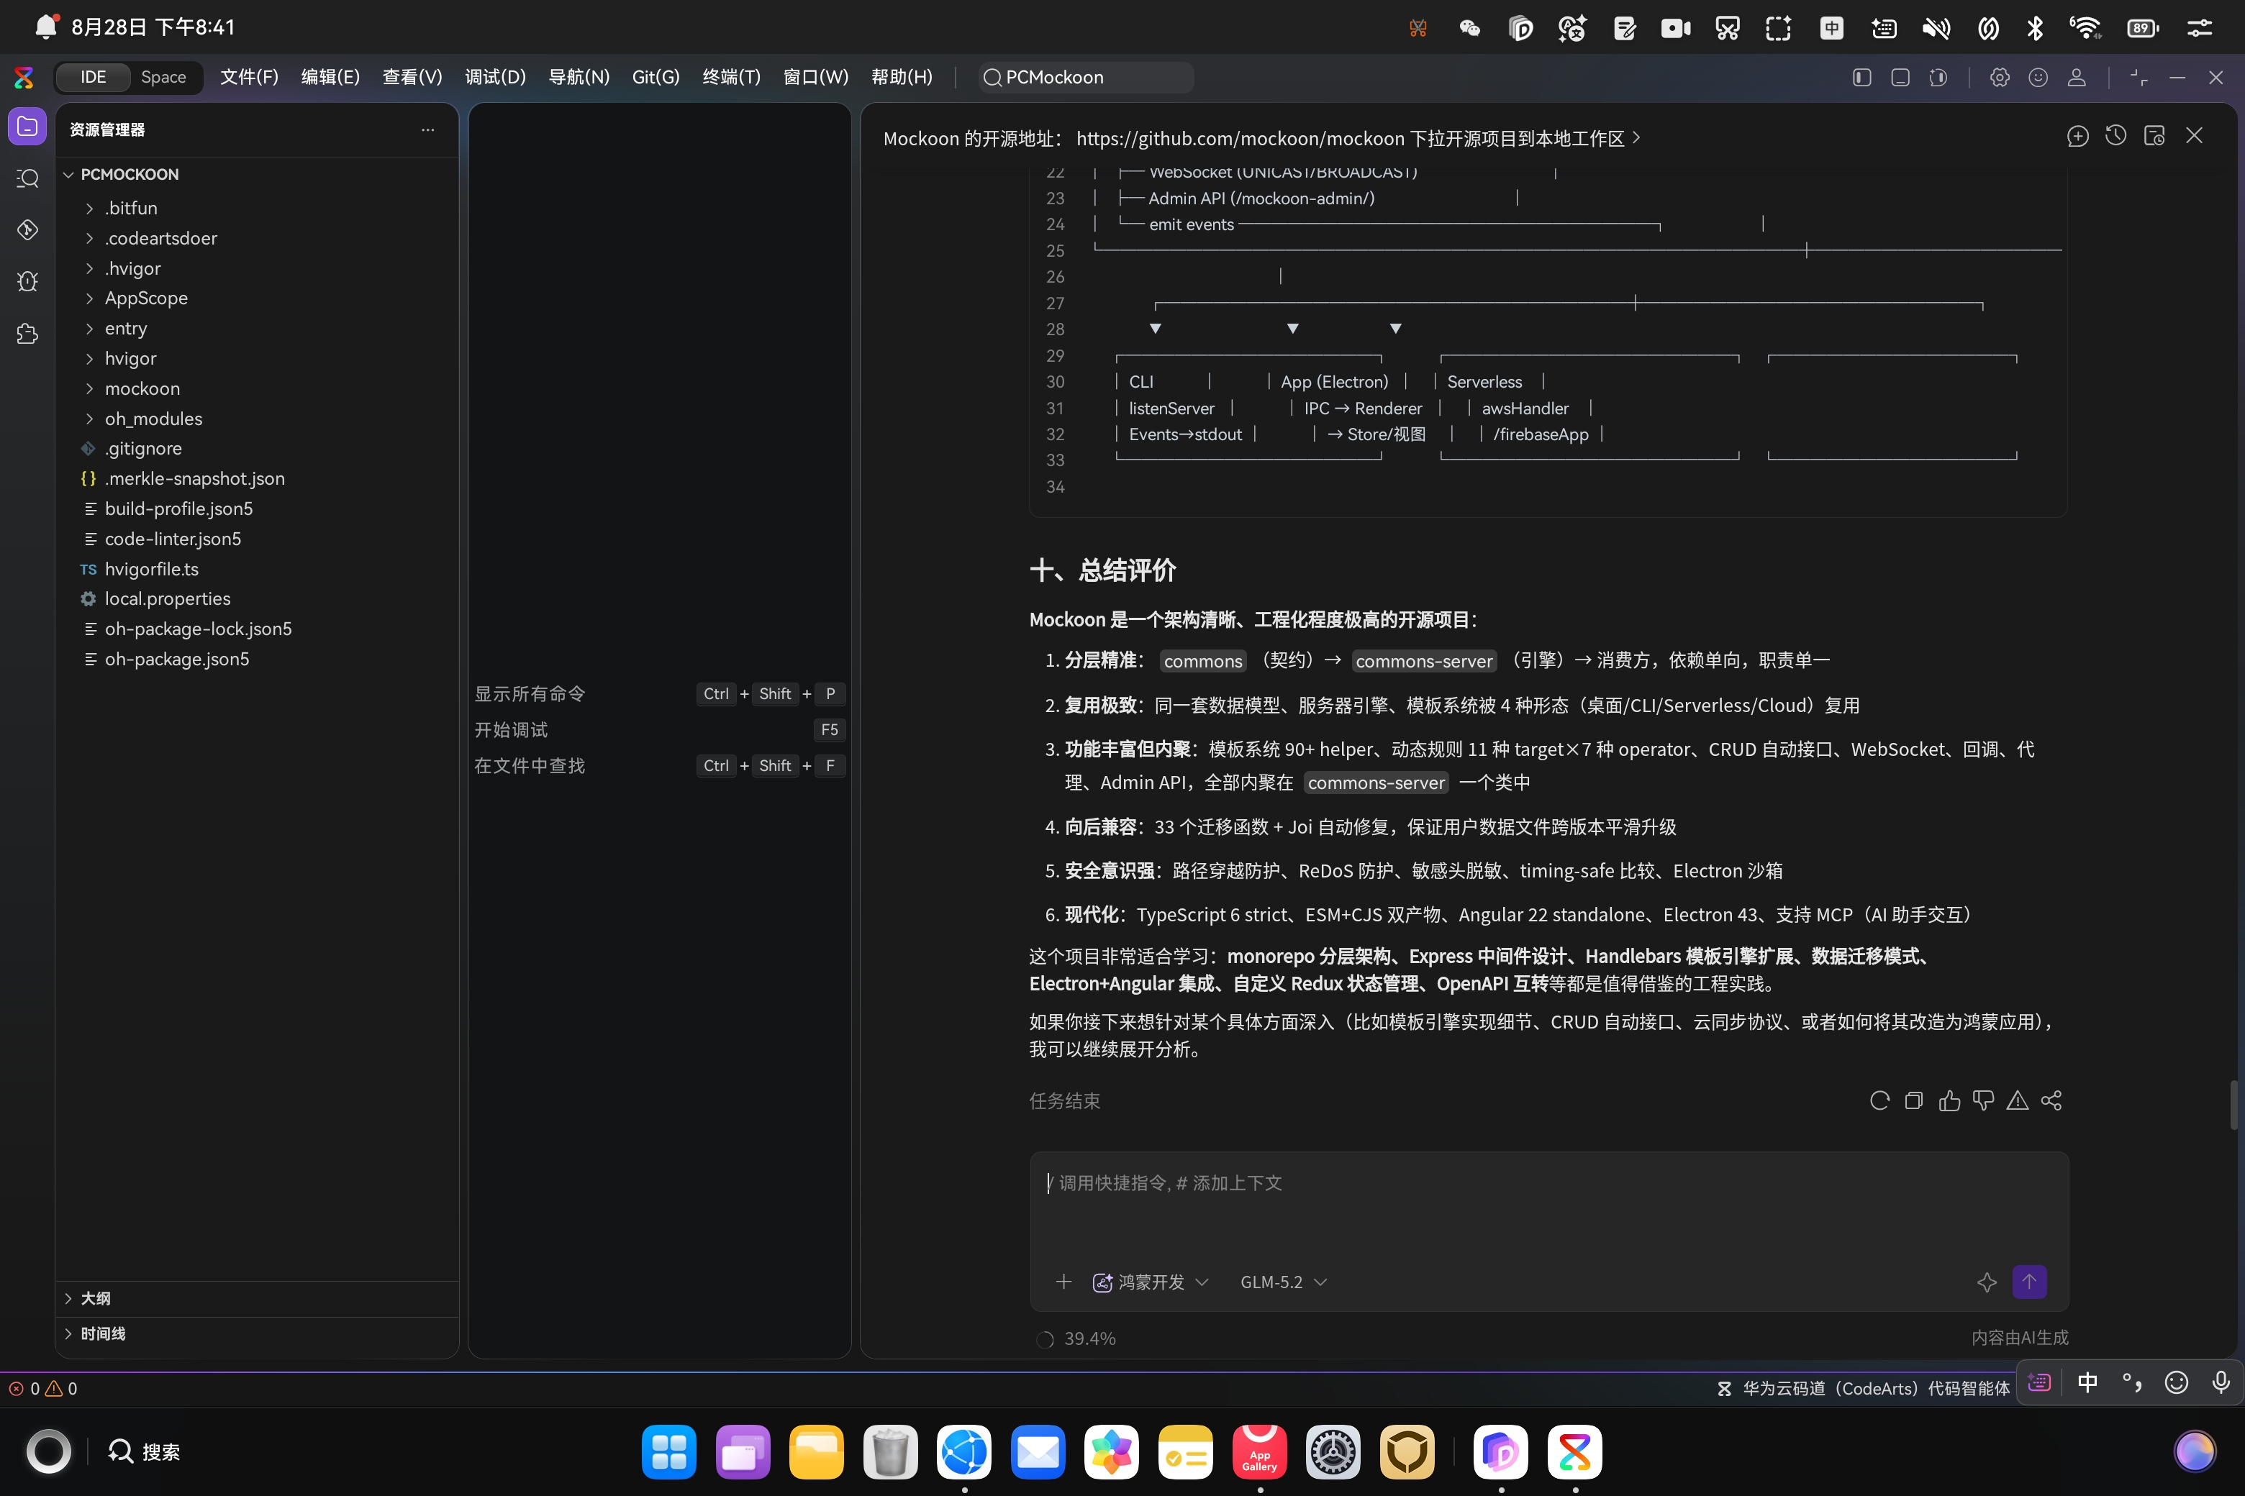Viewport: 2245px width, 1496px height.
Task: Click the chat panel vertical scrollbar
Action: pyautogui.click(x=2233, y=1105)
